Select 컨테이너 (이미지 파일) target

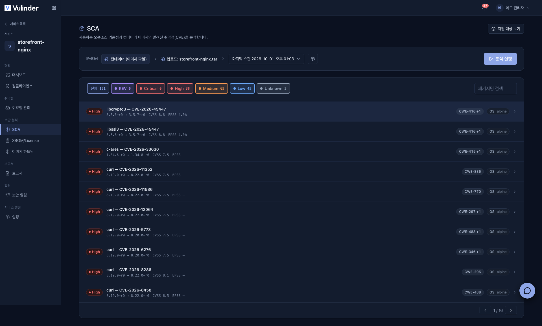126,59
